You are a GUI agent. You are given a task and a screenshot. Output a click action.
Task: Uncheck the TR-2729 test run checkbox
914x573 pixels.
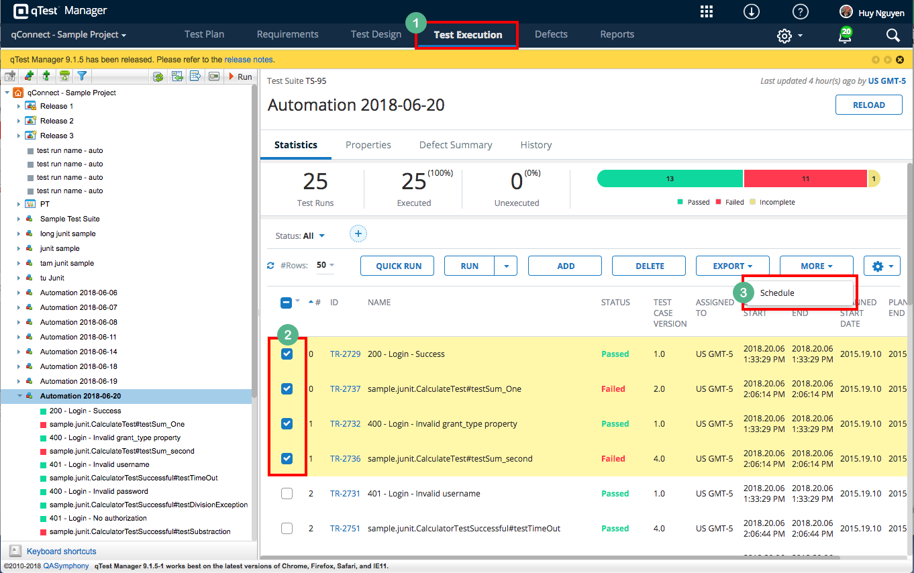click(287, 354)
